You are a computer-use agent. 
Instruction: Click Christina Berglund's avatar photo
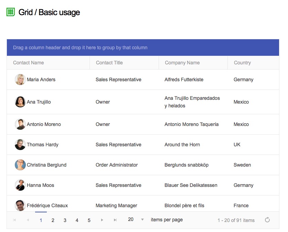click(x=20, y=165)
